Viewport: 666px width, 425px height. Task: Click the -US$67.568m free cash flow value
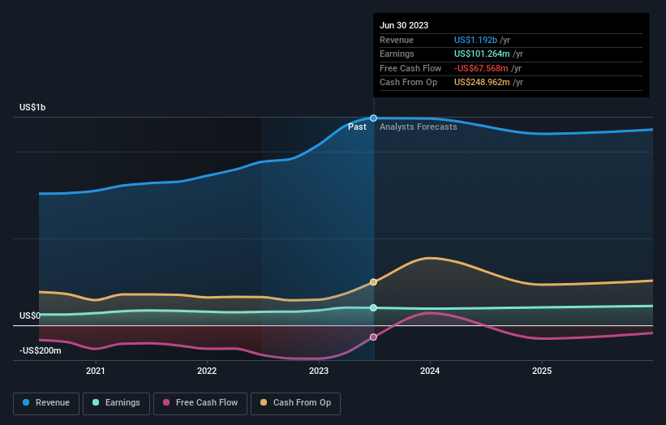[x=481, y=68]
